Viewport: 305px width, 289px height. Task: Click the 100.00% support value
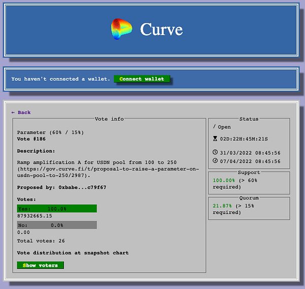click(224, 180)
